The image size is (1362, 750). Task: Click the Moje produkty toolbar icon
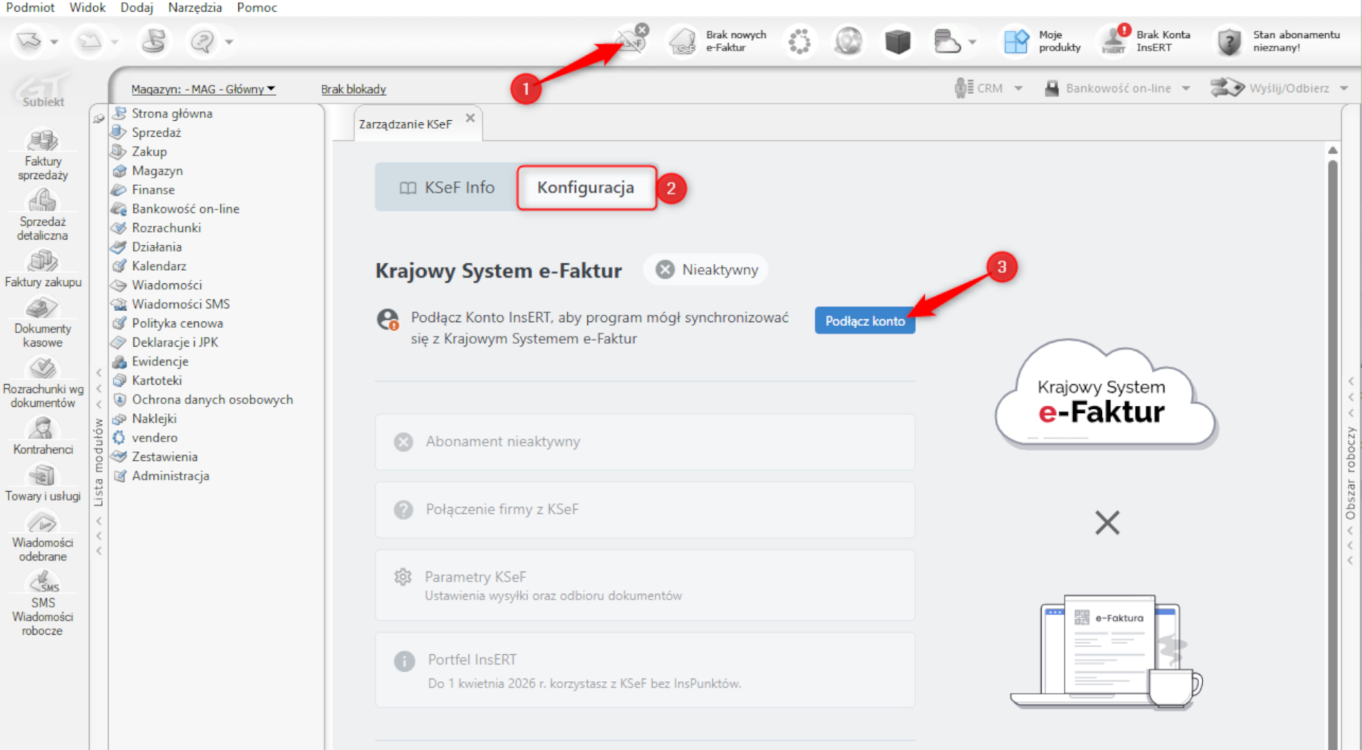(1016, 41)
